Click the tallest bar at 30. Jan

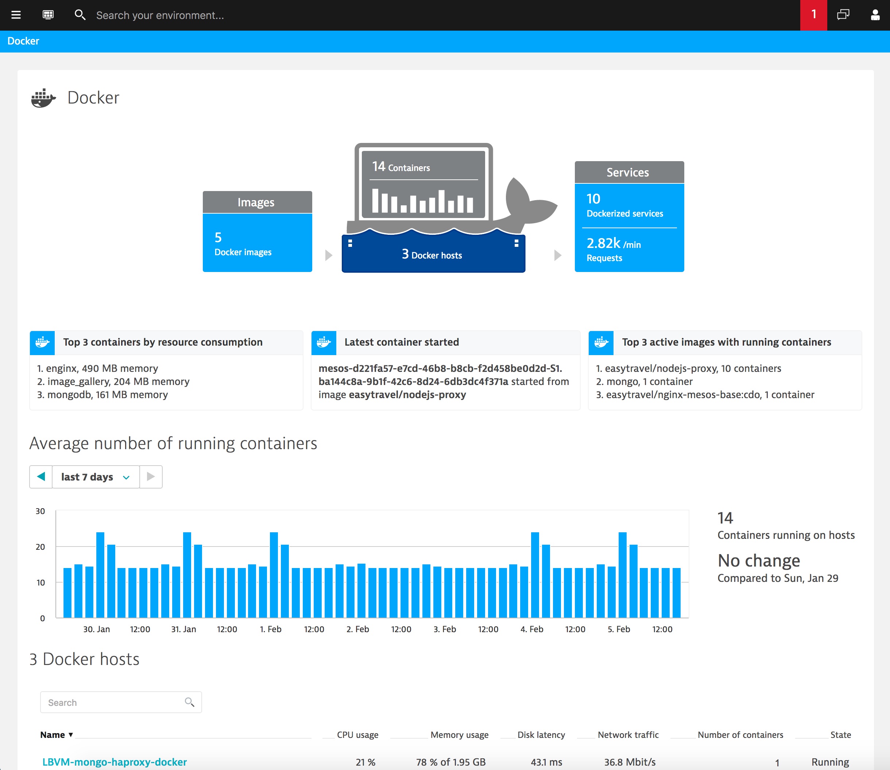(100, 575)
